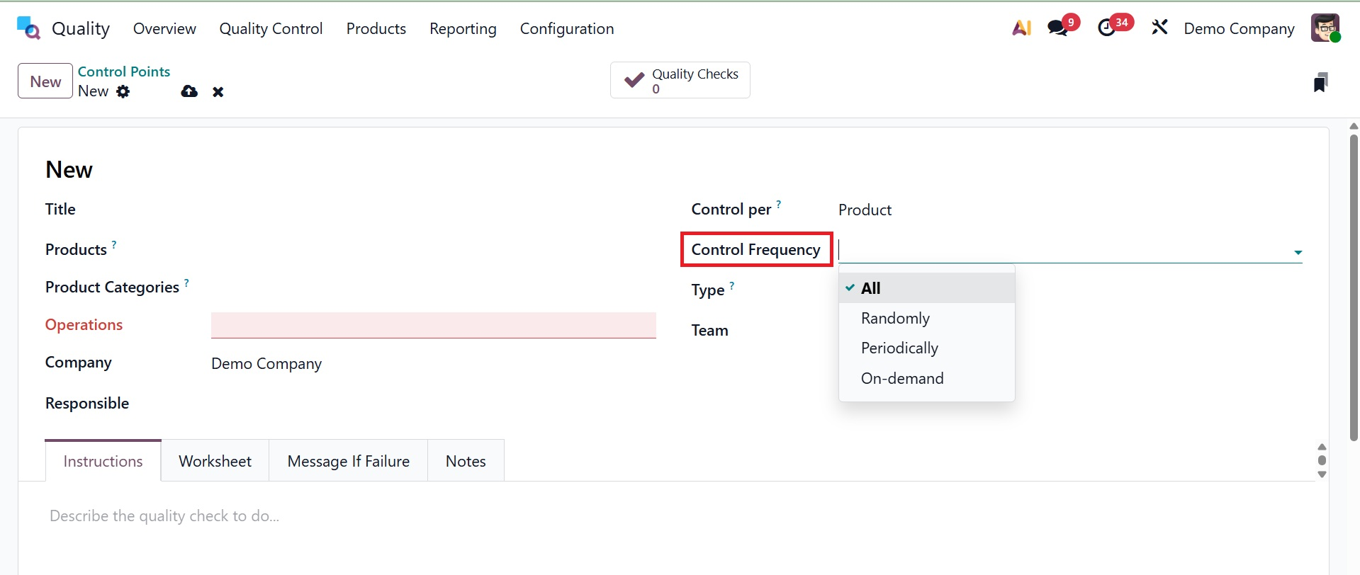Save record with cloud upload icon
Viewport: 1360px width, 575px height.
point(189,91)
